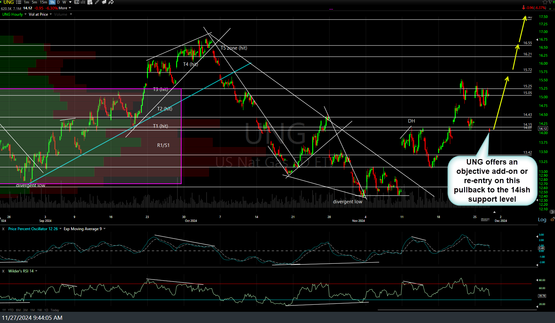Click the text annotation tool icon
Screen dimensions: 555x323
77,2
